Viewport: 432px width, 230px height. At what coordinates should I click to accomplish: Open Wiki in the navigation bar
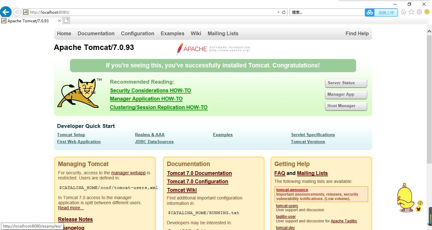[196, 34]
